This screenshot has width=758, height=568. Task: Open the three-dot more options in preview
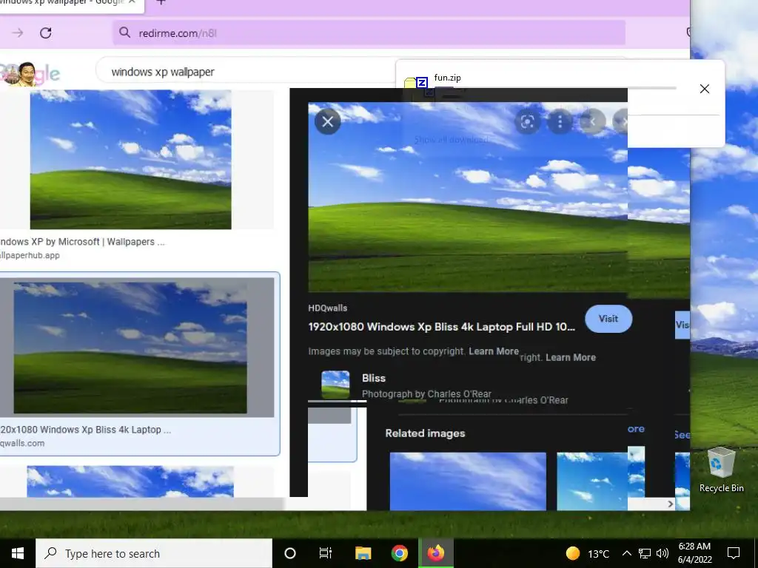pos(560,122)
